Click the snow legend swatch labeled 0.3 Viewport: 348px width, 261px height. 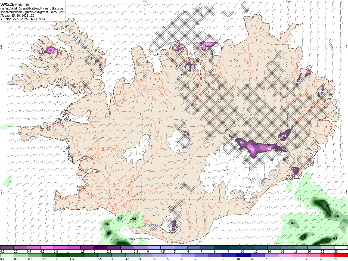(x=20, y=247)
